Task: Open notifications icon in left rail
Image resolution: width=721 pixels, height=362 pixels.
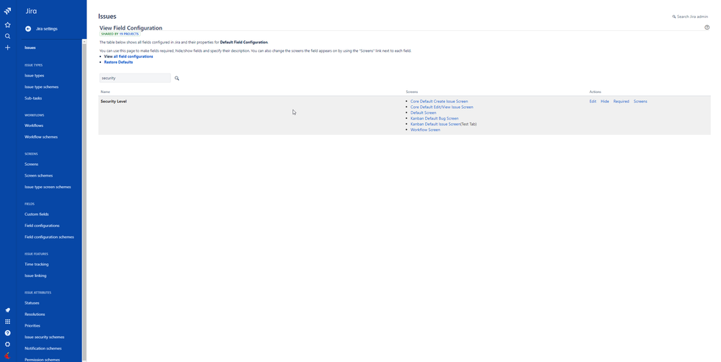Action: [7, 310]
